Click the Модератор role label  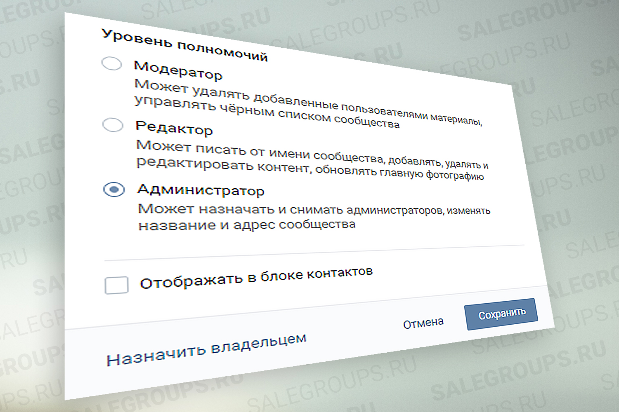tap(178, 70)
